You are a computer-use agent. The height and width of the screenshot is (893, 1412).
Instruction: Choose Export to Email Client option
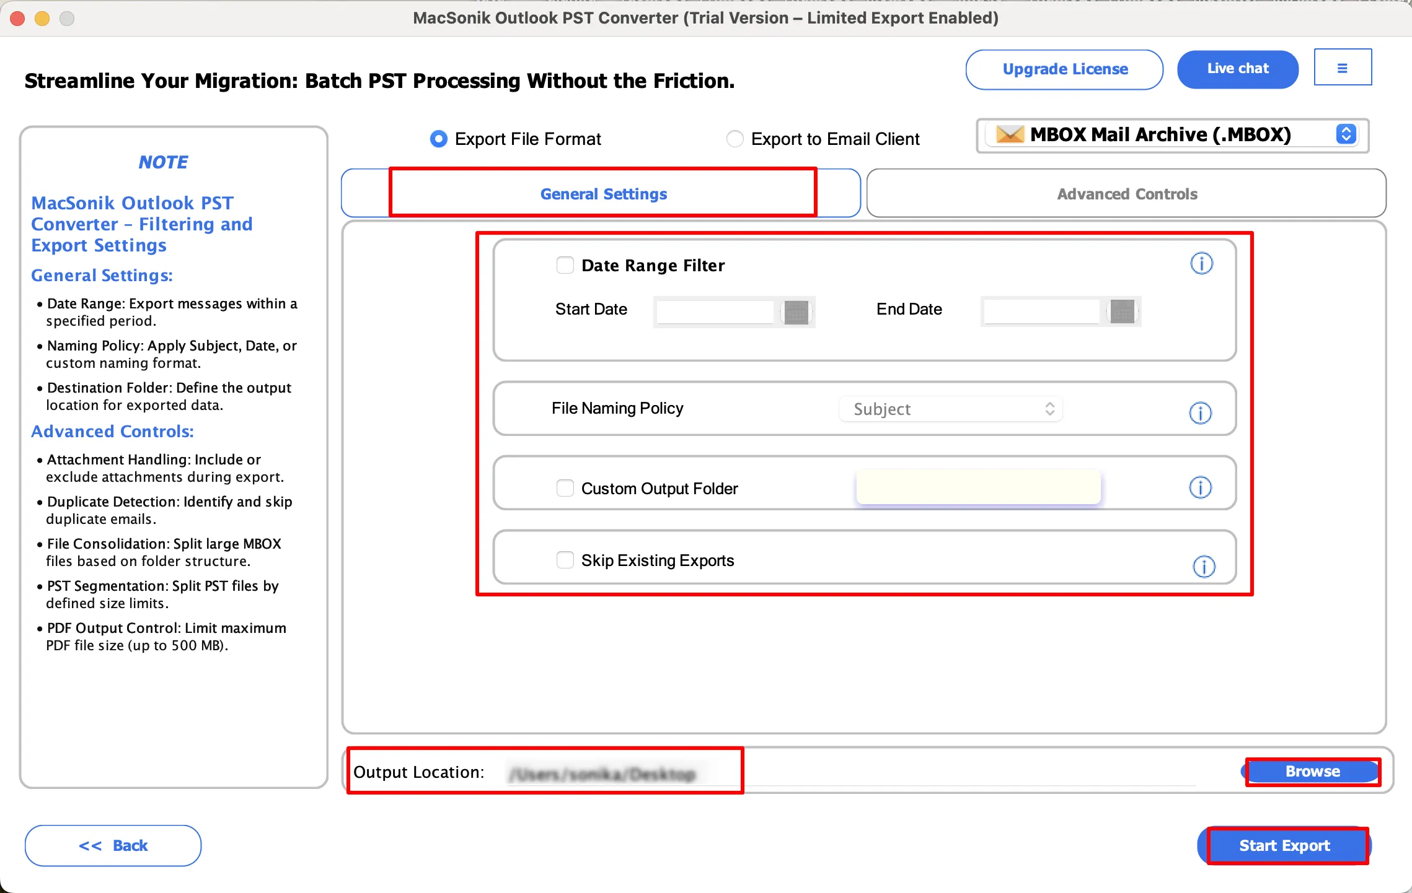(735, 139)
